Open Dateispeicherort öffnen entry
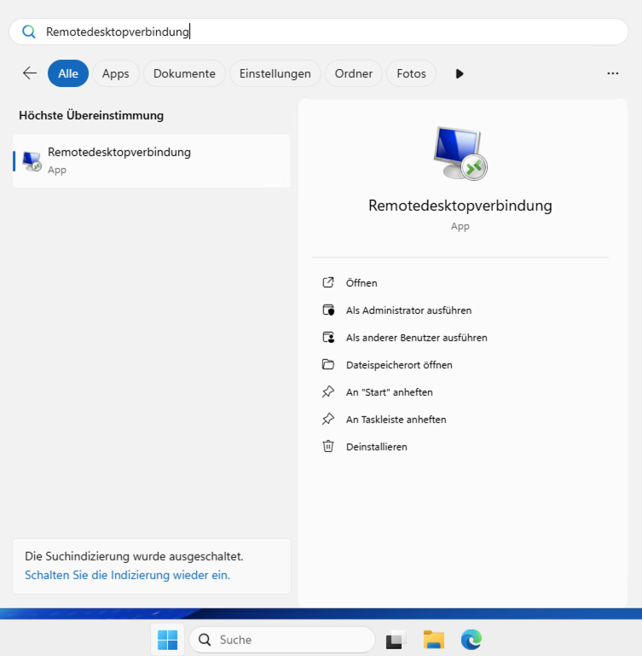 pos(398,365)
